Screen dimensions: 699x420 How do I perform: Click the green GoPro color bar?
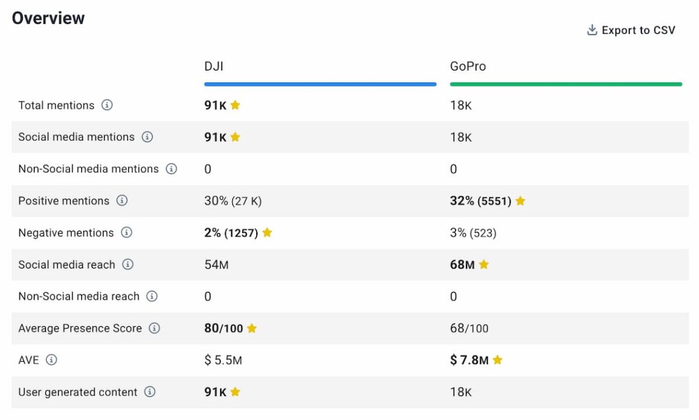(565, 84)
